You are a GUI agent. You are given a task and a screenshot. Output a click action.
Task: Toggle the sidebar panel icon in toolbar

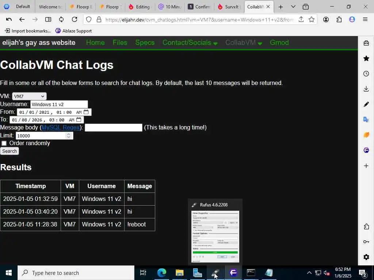[48, 20]
